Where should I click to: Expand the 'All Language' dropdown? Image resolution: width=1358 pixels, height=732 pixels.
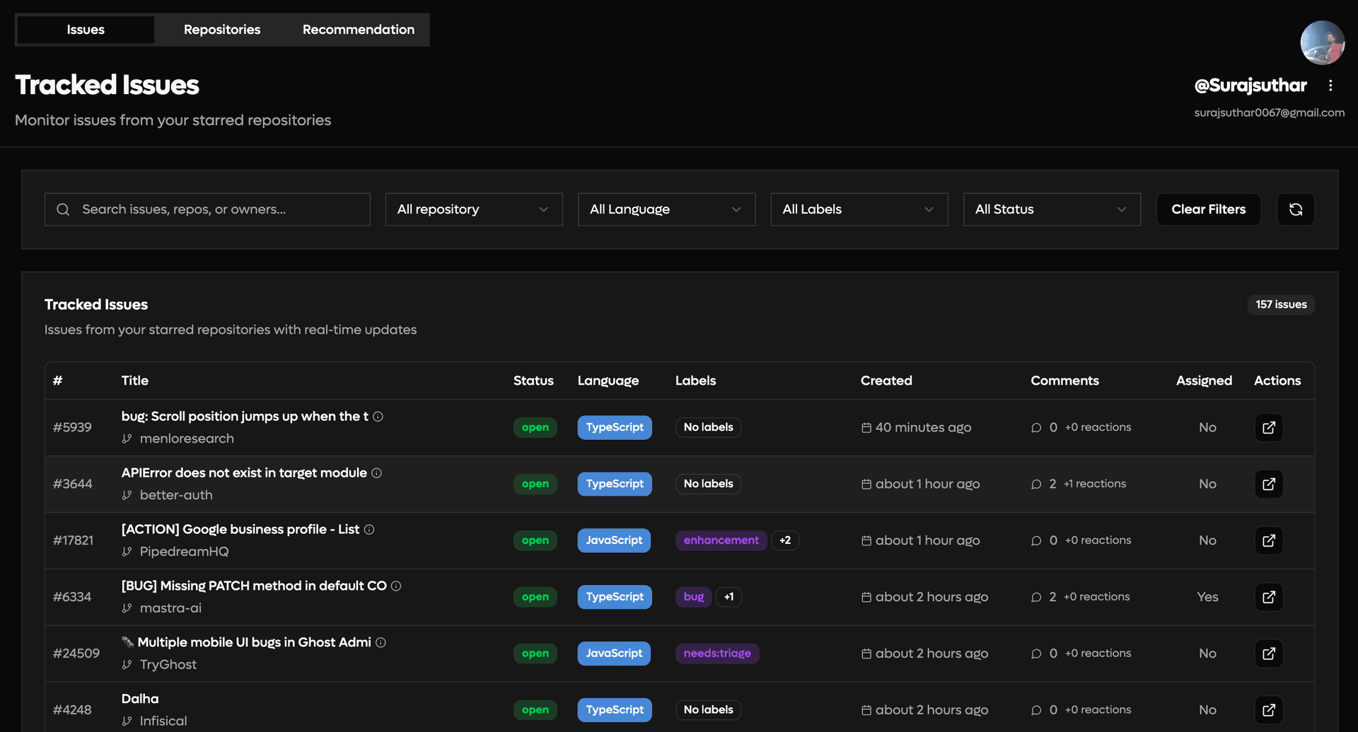click(666, 209)
